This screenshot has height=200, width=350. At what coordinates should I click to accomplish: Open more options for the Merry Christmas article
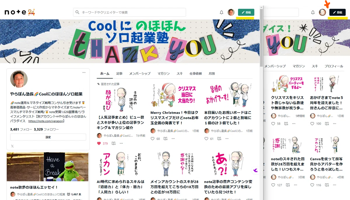click(173, 139)
